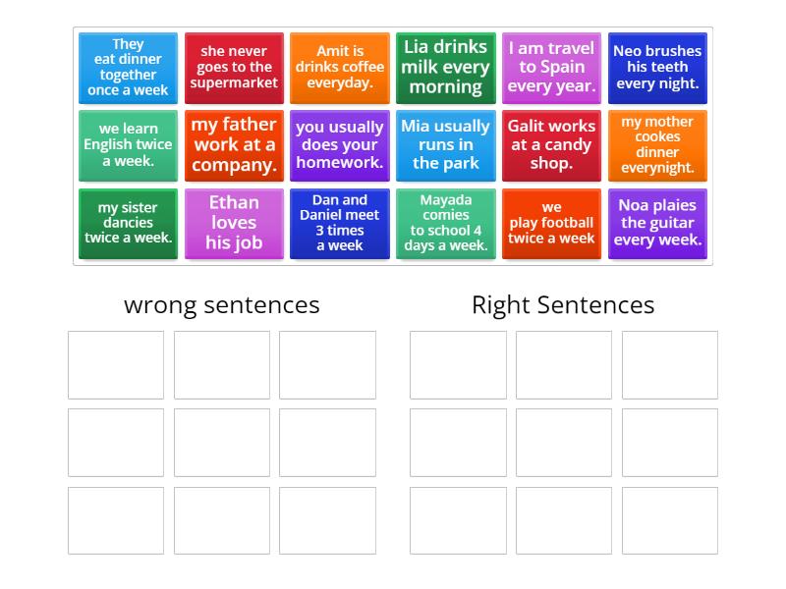Pick the 'you usually does your homework.' card

[340, 145]
